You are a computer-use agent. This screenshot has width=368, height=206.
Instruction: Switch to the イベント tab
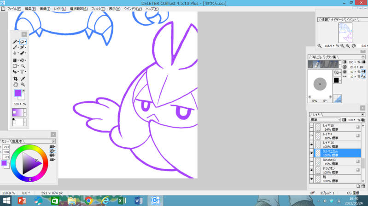click(x=351, y=20)
